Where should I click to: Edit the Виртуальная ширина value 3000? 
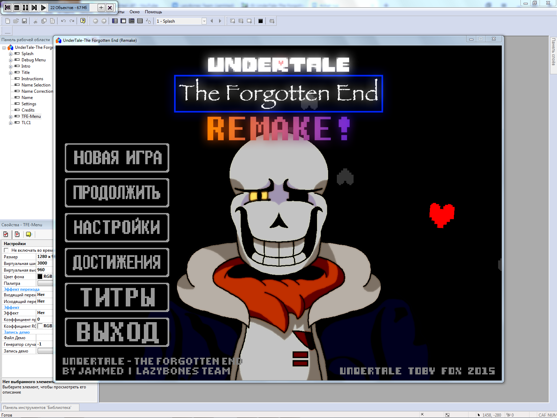click(x=45, y=263)
